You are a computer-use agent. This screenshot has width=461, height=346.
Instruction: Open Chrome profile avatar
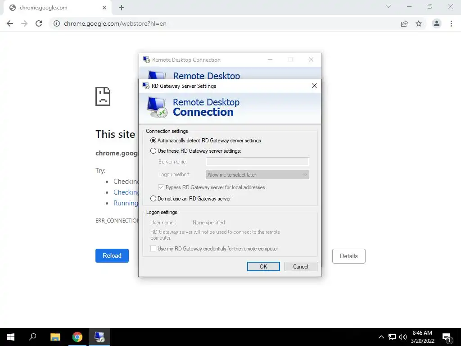click(437, 23)
